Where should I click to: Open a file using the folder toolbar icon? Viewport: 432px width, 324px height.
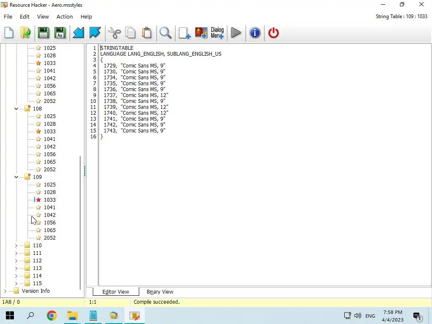point(25,33)
